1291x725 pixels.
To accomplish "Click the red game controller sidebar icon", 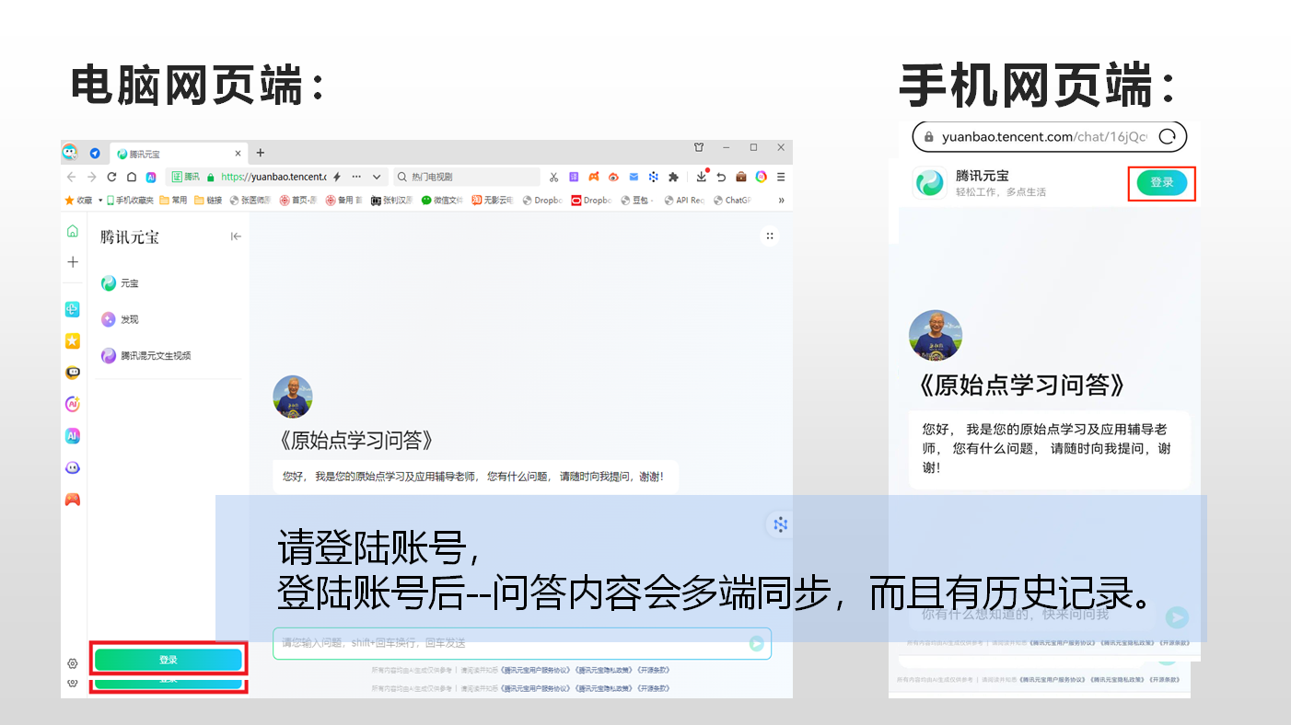I will (73, 500).
